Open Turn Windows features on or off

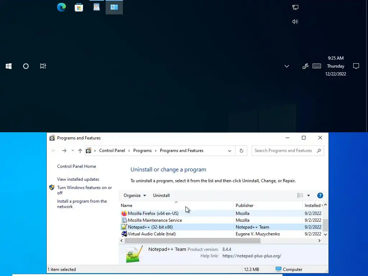(84, 190)
